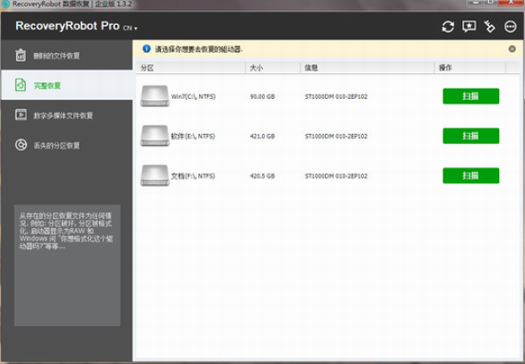Screen dimensions: 525x364
Task: Open the feedback star speech-bubble icon
Action: 469,26
